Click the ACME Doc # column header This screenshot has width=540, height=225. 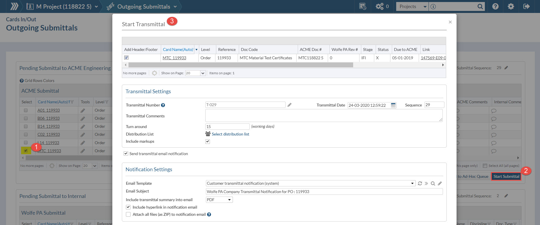click(x=311, y=49)
